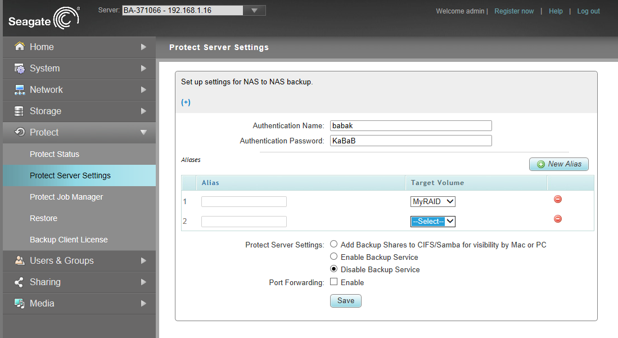
Task: Open the Server selection dropdown
Action: click(x=254, y=10)
